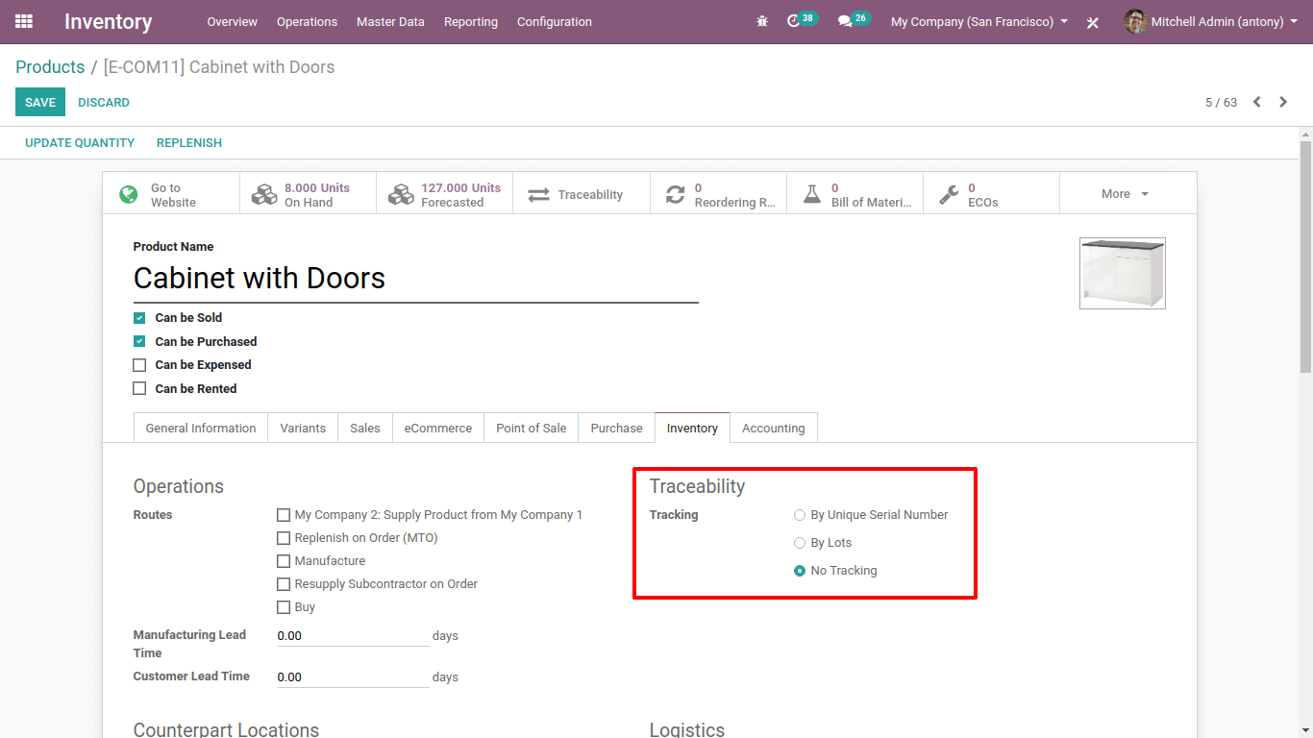Click the SAVE button
The image size is (1313, 738).
40,103
